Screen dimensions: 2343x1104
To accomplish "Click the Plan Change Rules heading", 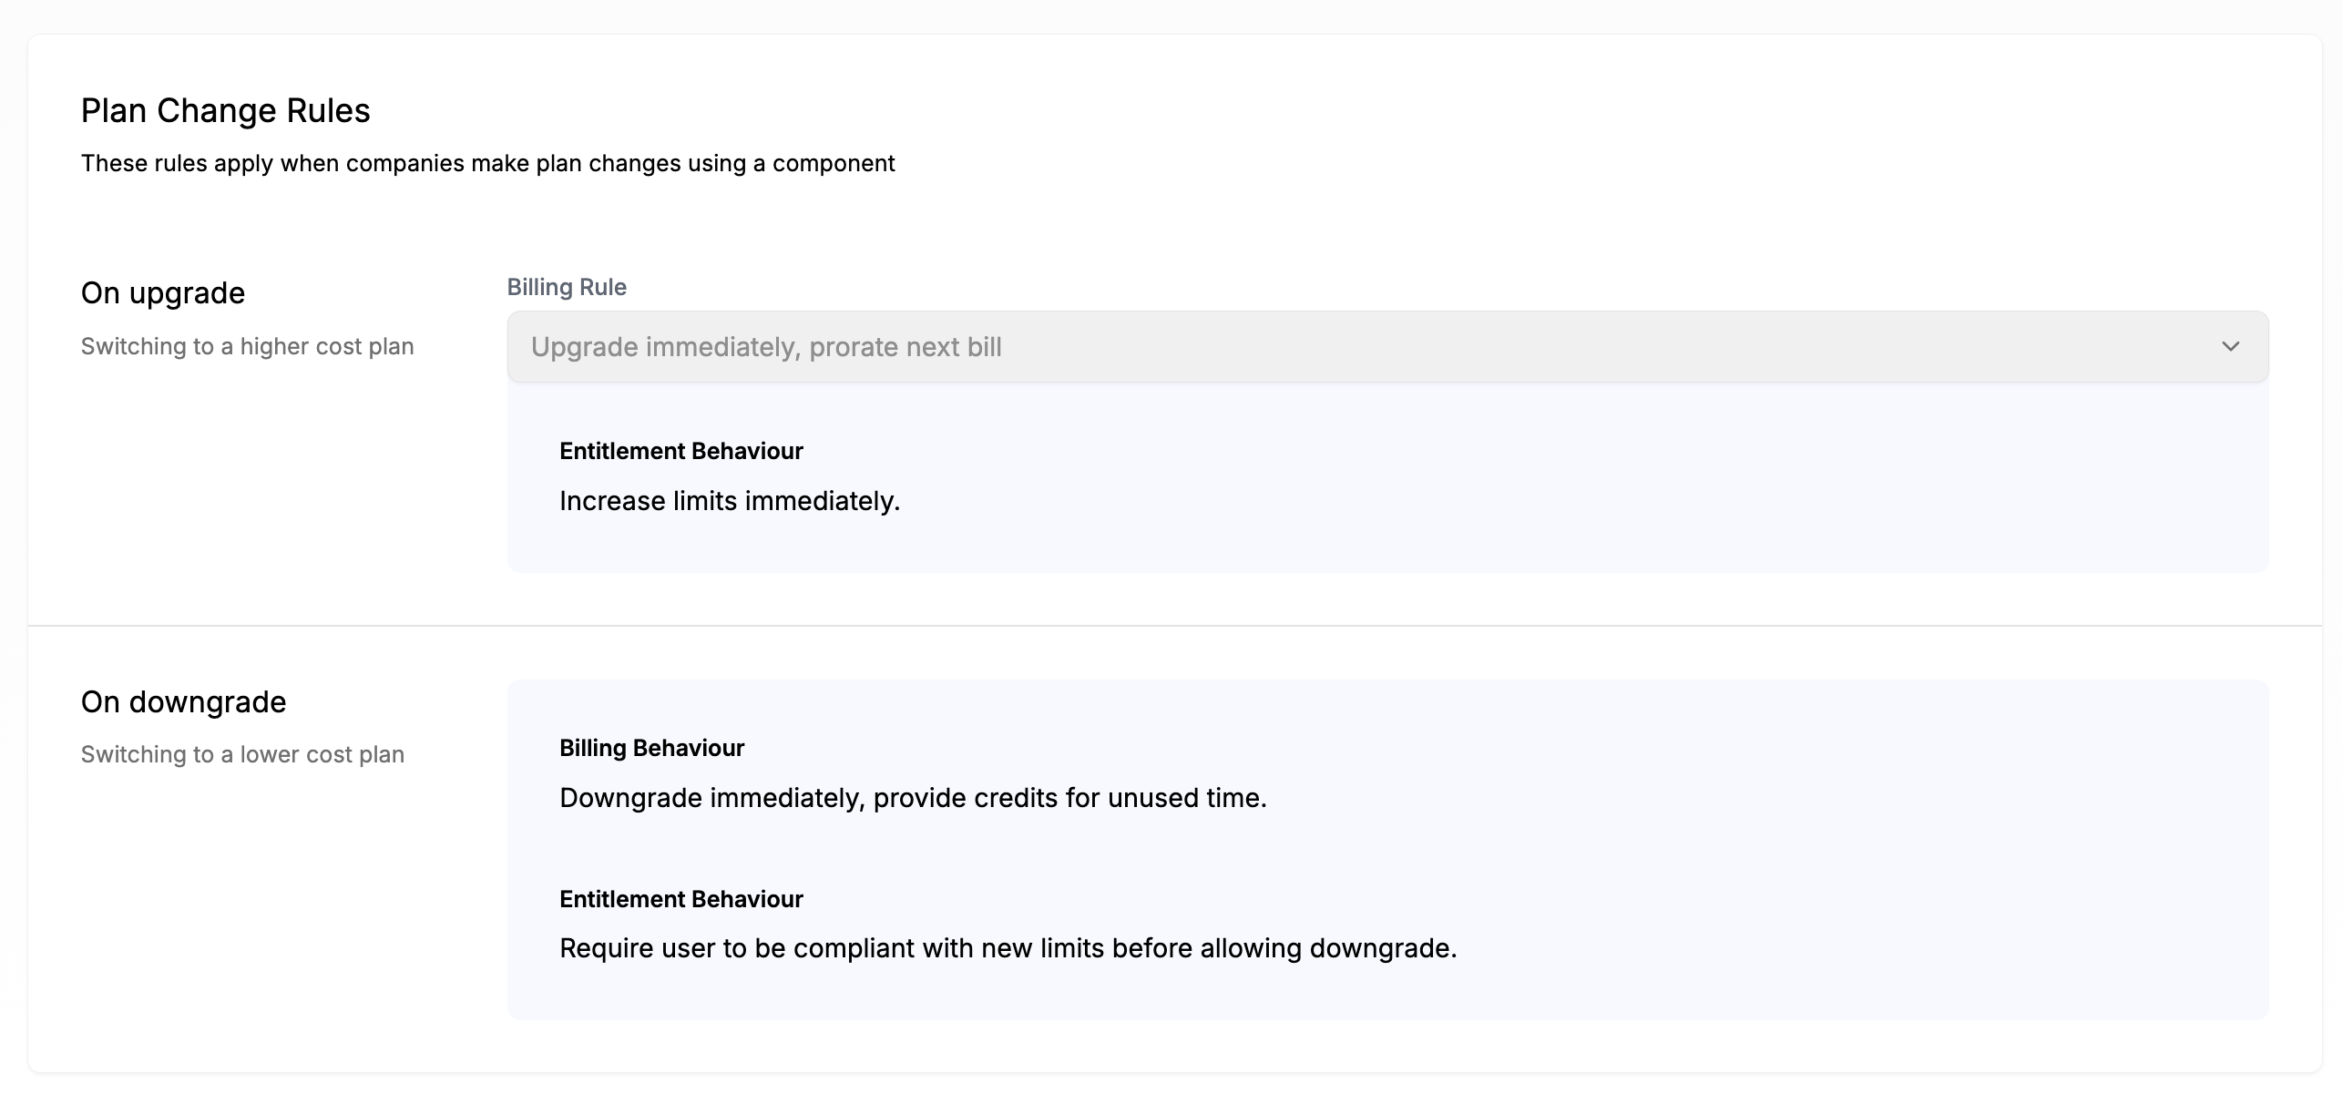I will pos(225,110).
